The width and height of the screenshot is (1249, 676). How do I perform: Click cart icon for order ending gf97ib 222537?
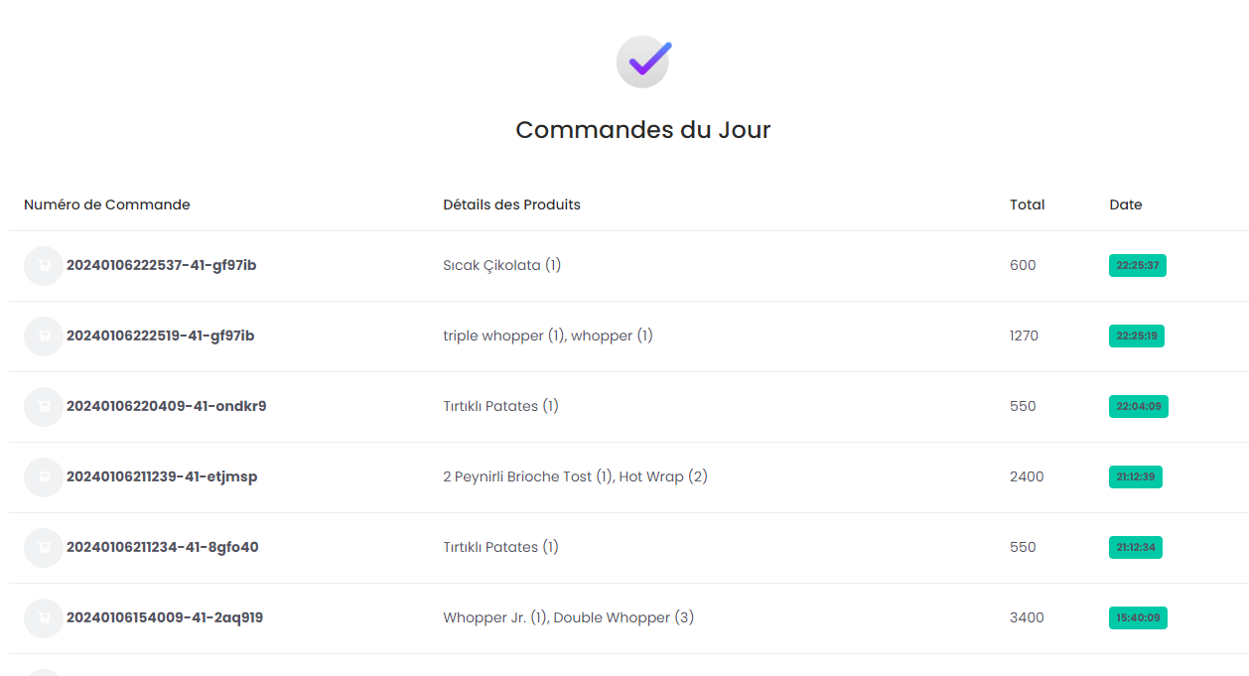[44, 266]
